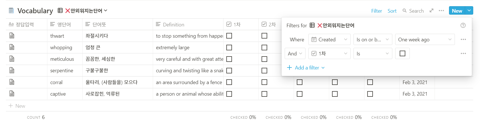Click the help question mark icon
Screen dimensions: 480x126
pos(463,25)
